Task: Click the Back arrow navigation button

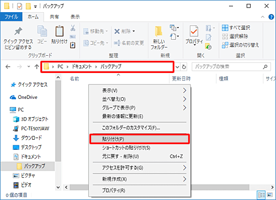Action: (8, 67)
